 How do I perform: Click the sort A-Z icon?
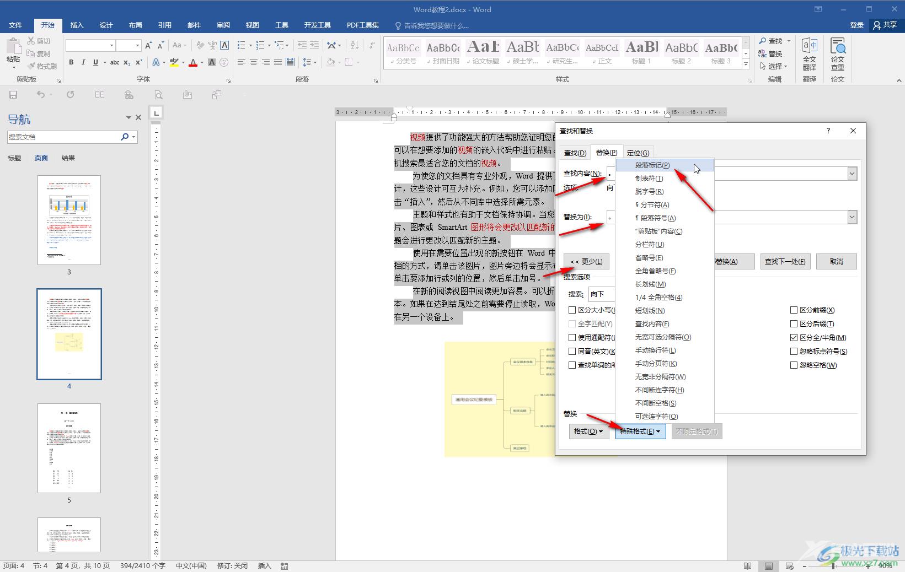(355, 45)
